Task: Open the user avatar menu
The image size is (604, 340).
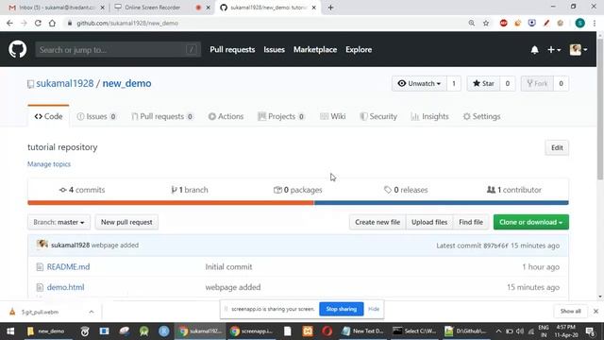Action: click(x=579, y=50)
